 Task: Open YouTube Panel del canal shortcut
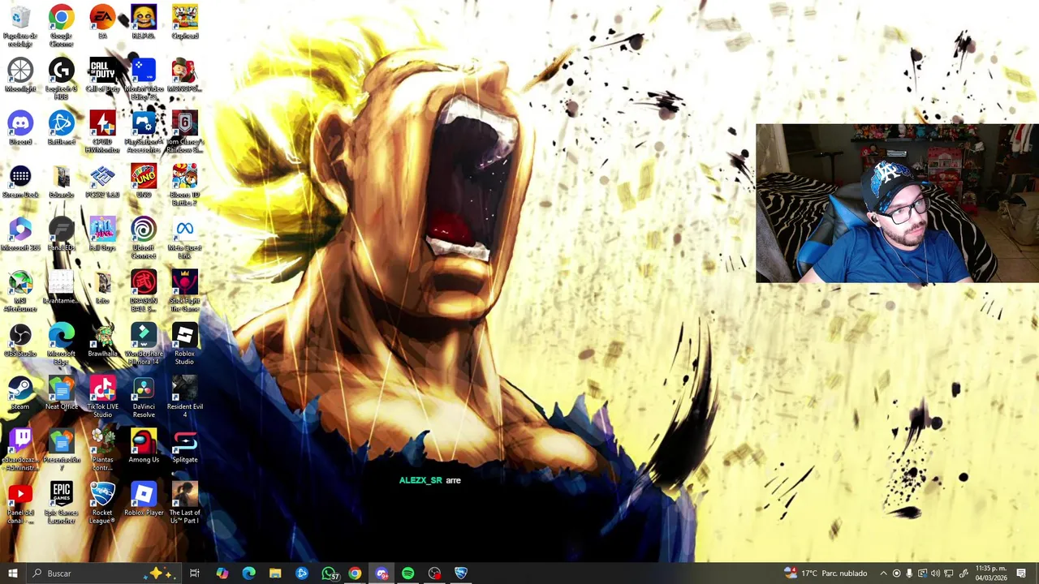coord(20,503)
